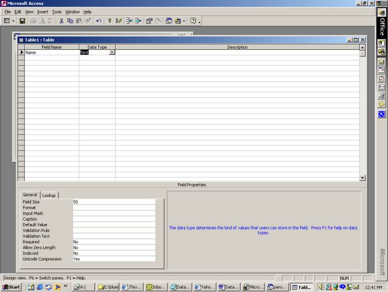Click the blue icon in Office shortcut bar
The height and width of the screenshot is (292, 388).
(x=381, y=114)
